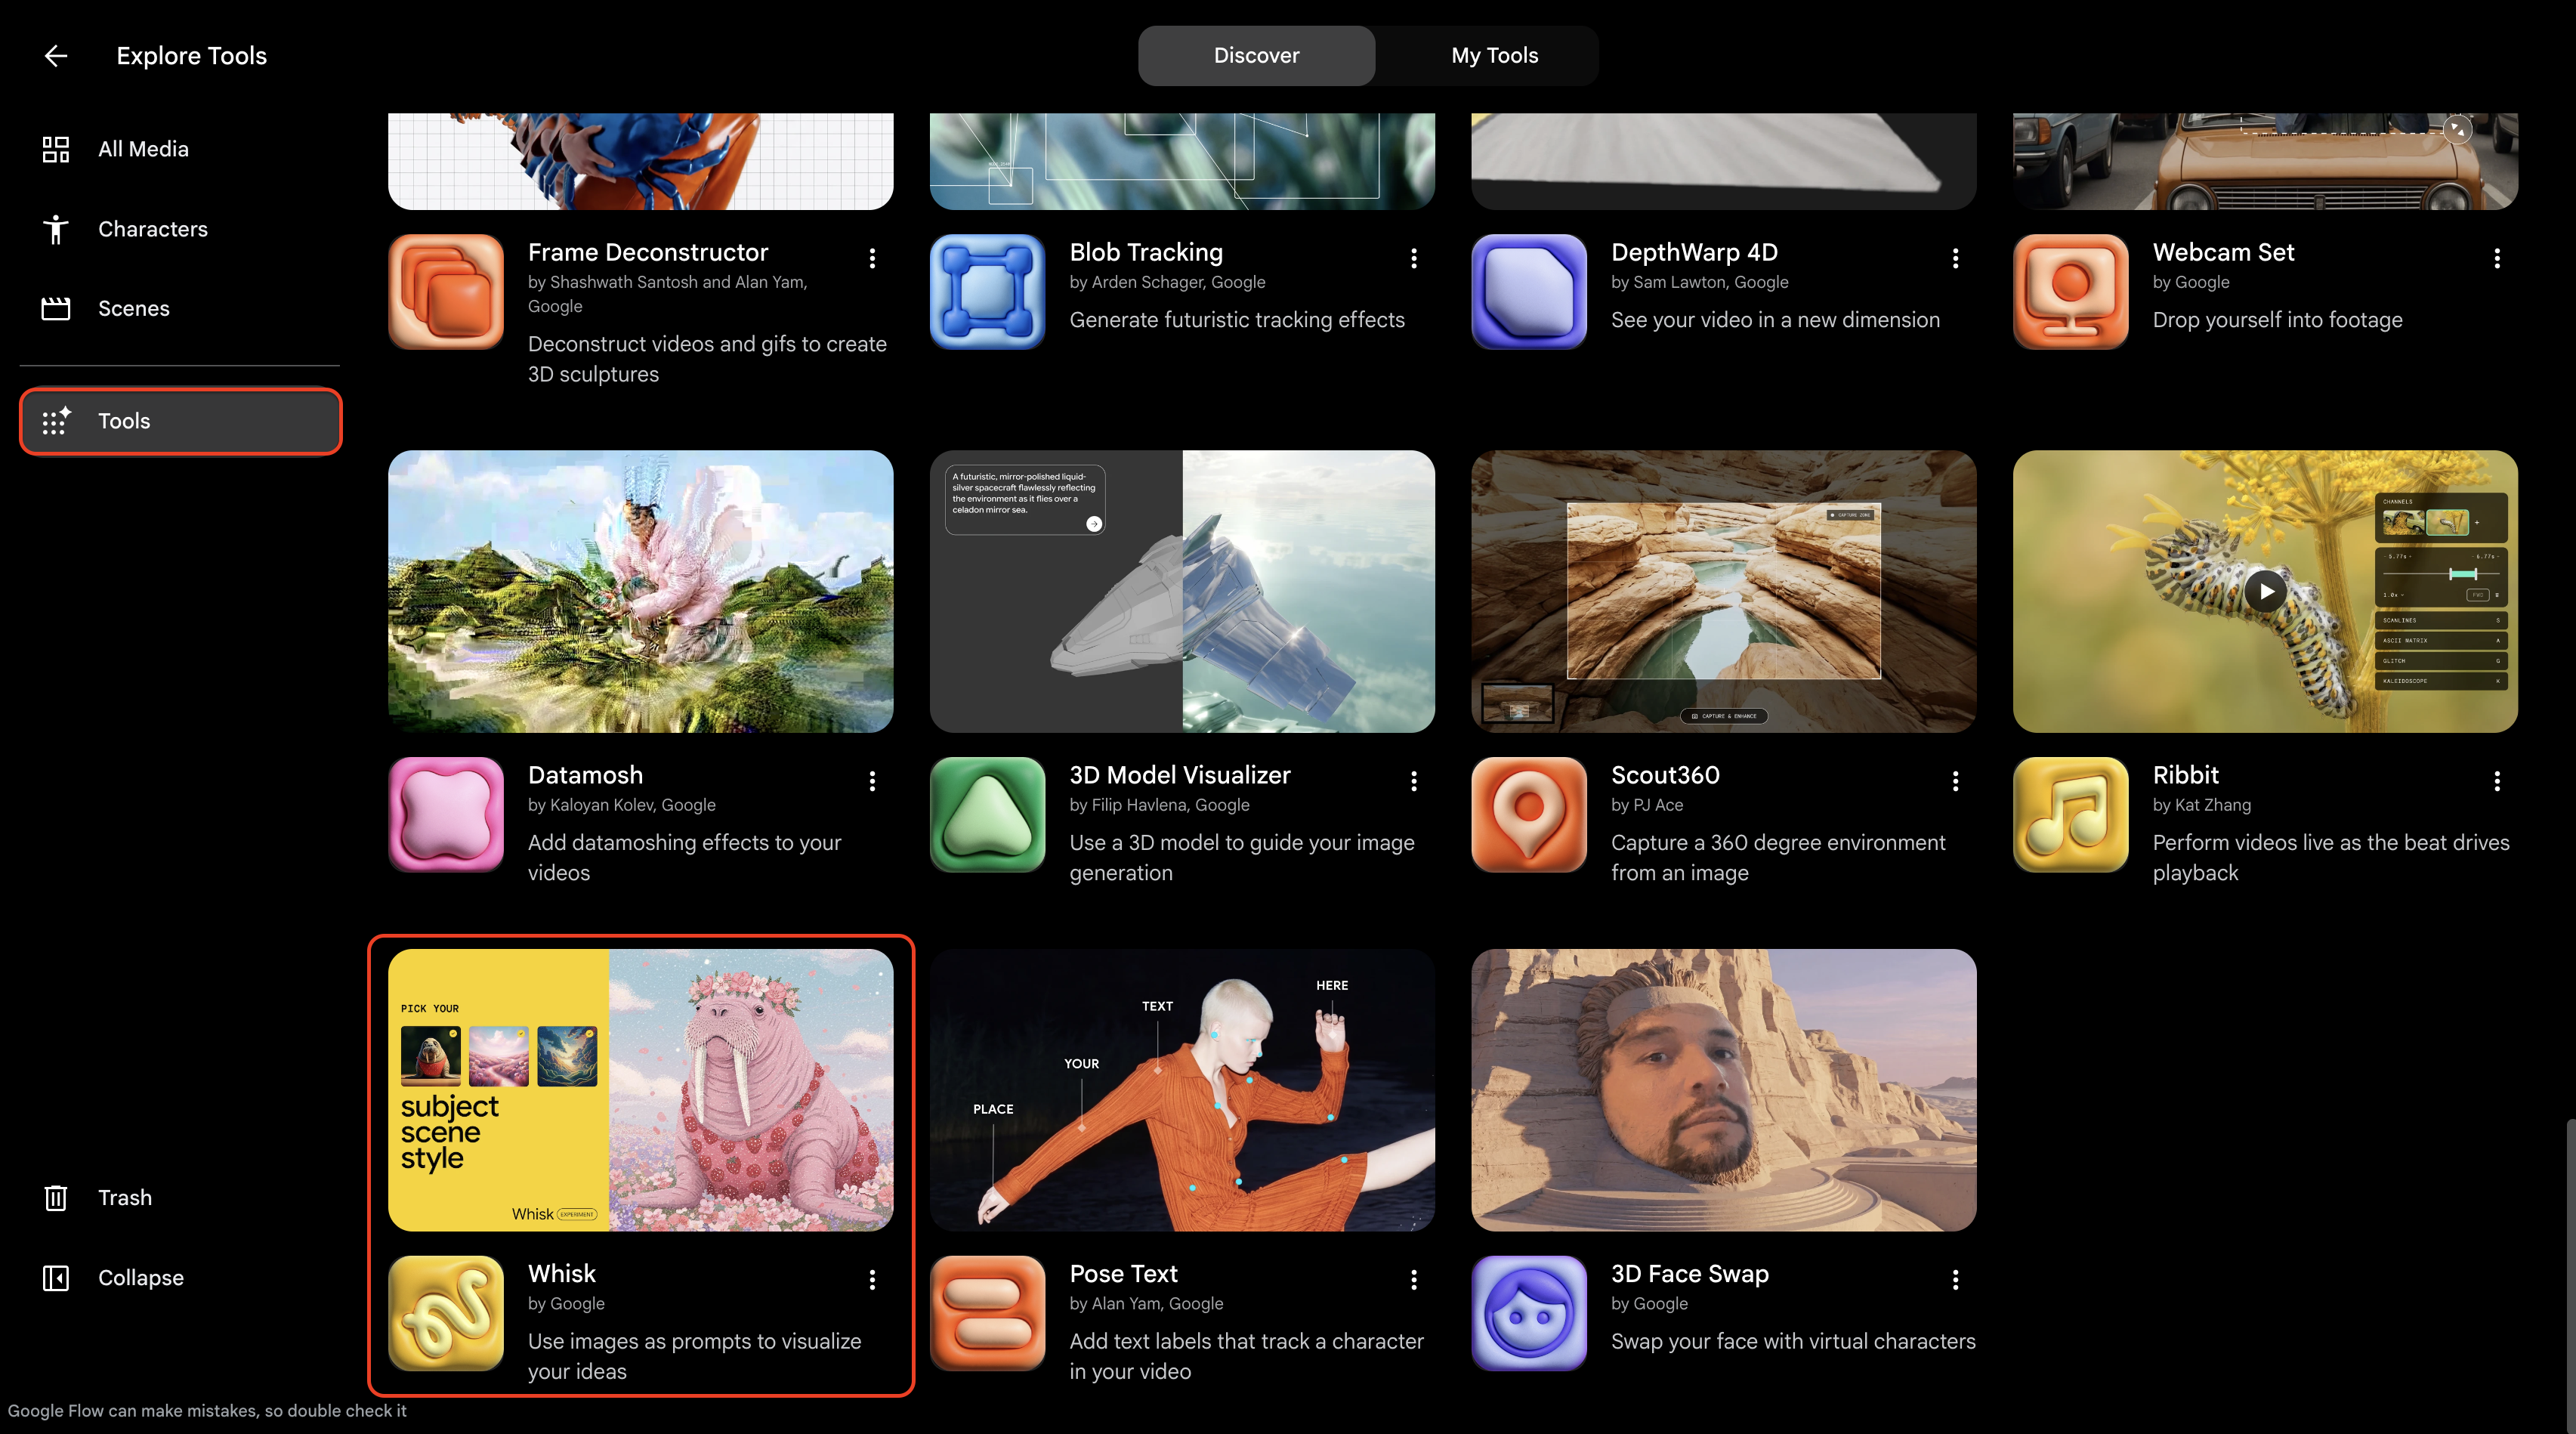
Task: Open options menu for DepthWarp 4D
Action: pyautogui.click(x=1956, y=258)
